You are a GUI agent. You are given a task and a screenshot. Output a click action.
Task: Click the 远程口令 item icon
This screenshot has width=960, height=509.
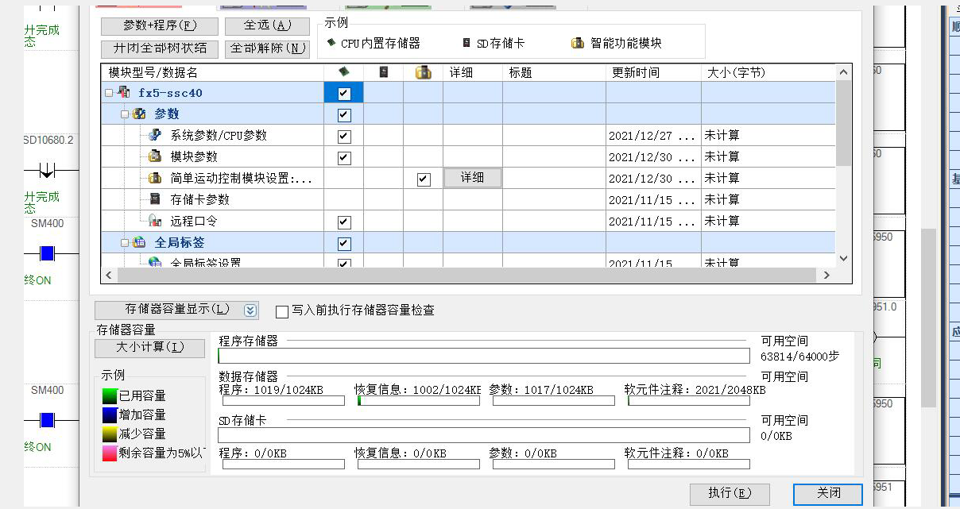(155, 221)
